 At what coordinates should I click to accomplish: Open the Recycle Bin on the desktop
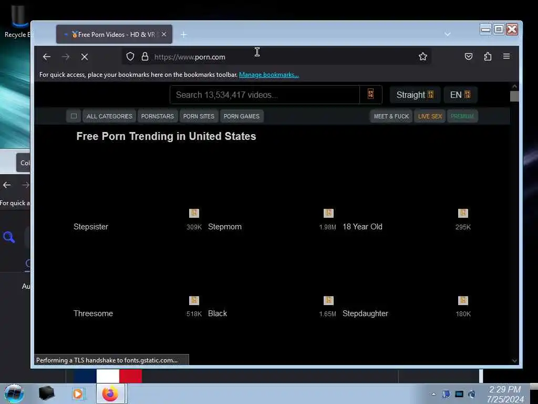click(18, 21)
